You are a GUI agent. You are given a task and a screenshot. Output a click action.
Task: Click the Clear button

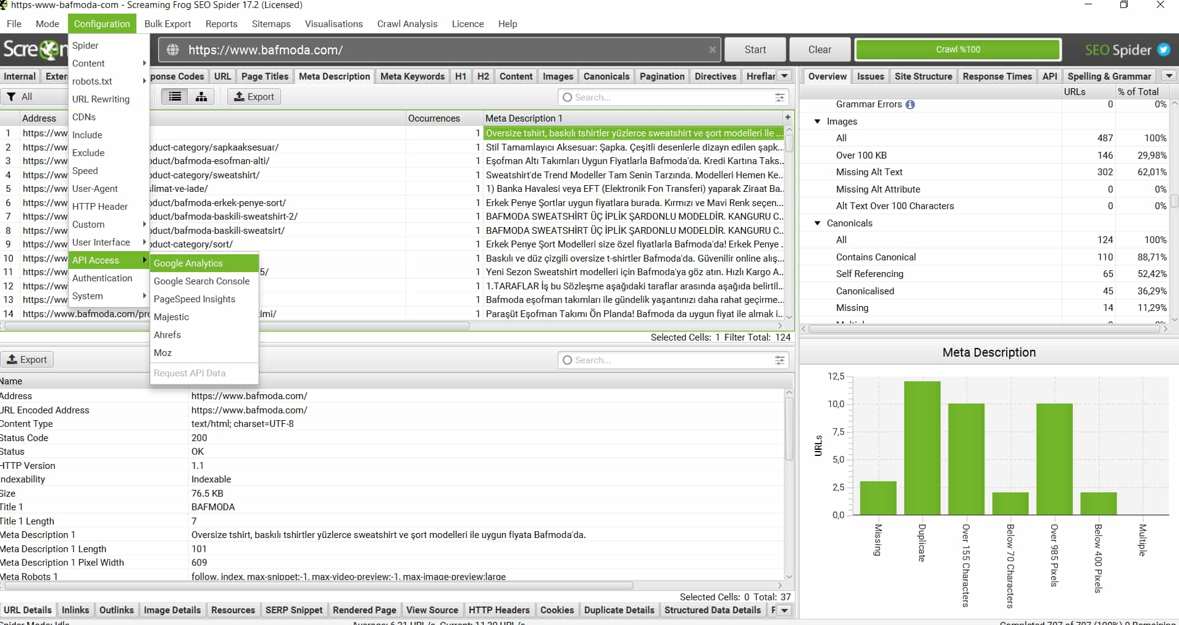click(820, 50)
